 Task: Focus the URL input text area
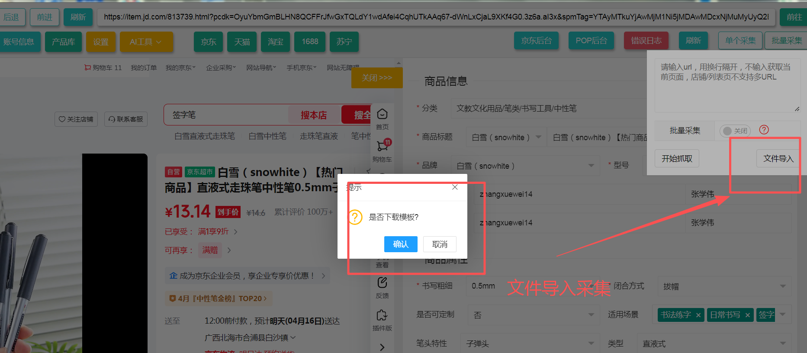tap(727, 85)
